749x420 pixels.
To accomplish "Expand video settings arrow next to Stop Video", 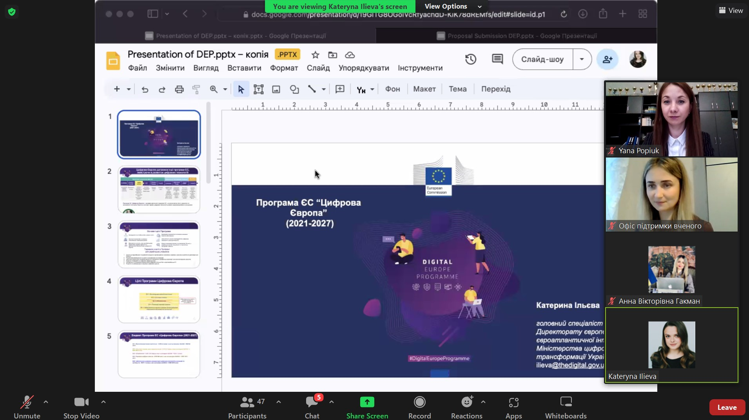I will coord(103,402).
